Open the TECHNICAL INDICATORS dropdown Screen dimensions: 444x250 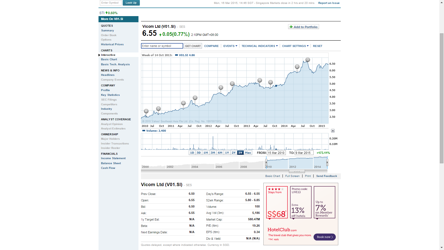point(260,46)
